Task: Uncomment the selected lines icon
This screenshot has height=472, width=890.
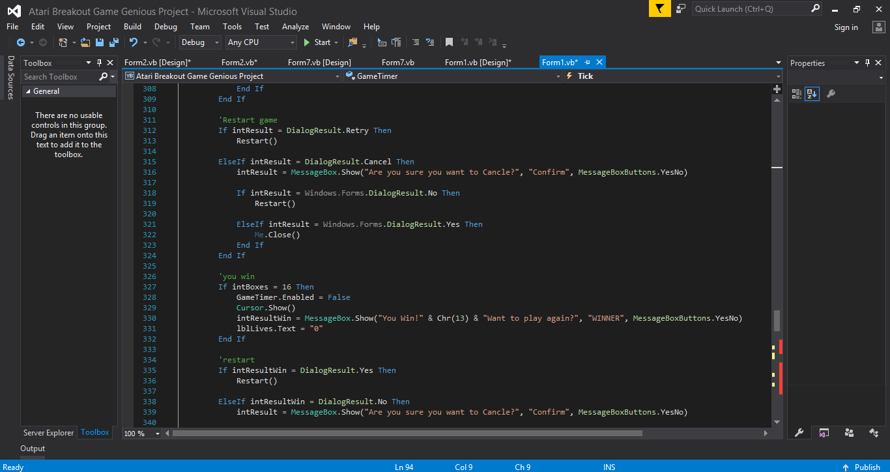Action: [429, 42]
